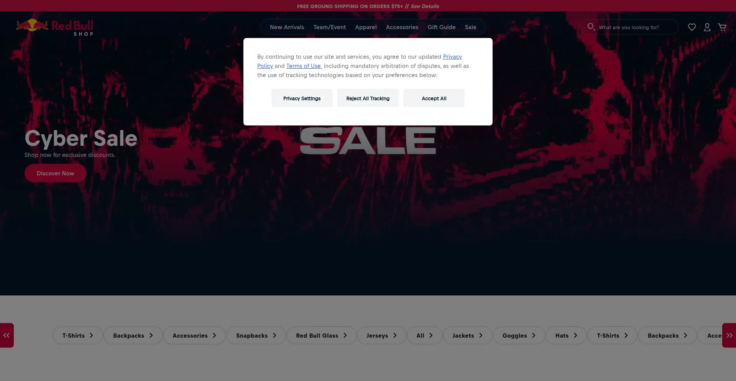Viewport: 736px width, 381px height.
Task: Click the Red Bull Shop logo
Action: (x=55, y=27)
